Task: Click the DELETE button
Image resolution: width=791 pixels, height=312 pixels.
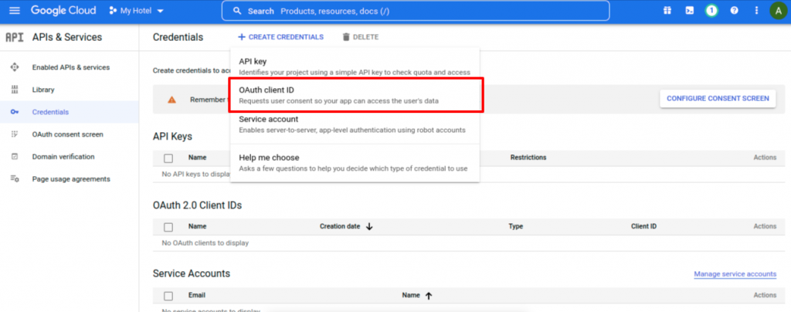Action: coord(360,37)
